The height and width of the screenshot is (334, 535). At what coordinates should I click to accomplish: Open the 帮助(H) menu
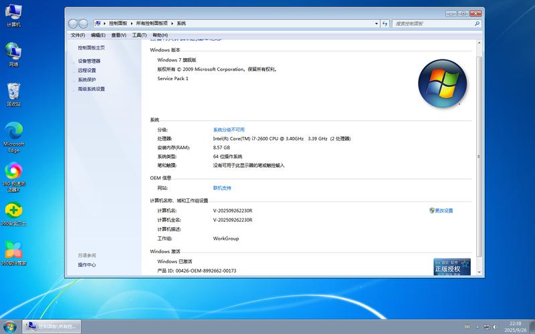pos(160,35)
